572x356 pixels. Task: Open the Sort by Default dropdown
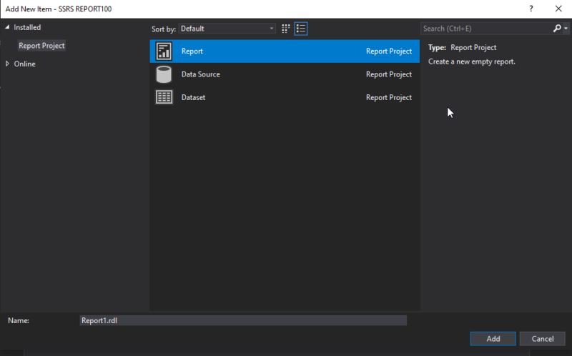227,29
